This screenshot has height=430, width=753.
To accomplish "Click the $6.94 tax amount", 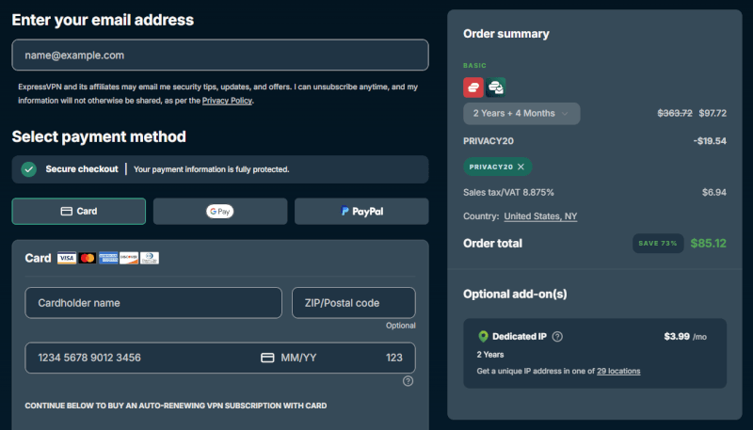I will point(714,193).
